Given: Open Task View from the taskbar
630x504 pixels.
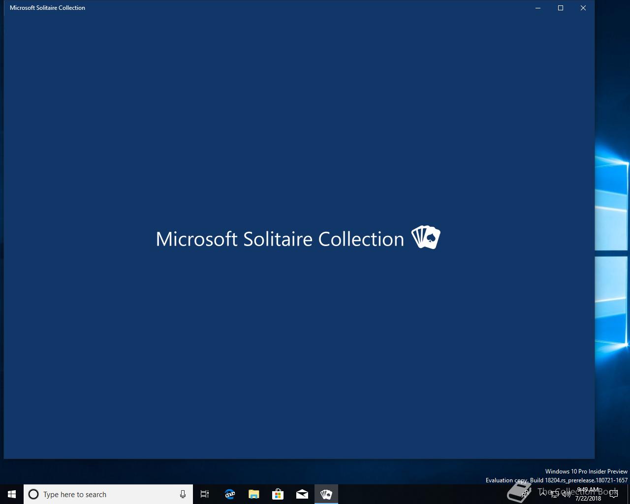Looking at the screenshot, I should tap(205, 494).
